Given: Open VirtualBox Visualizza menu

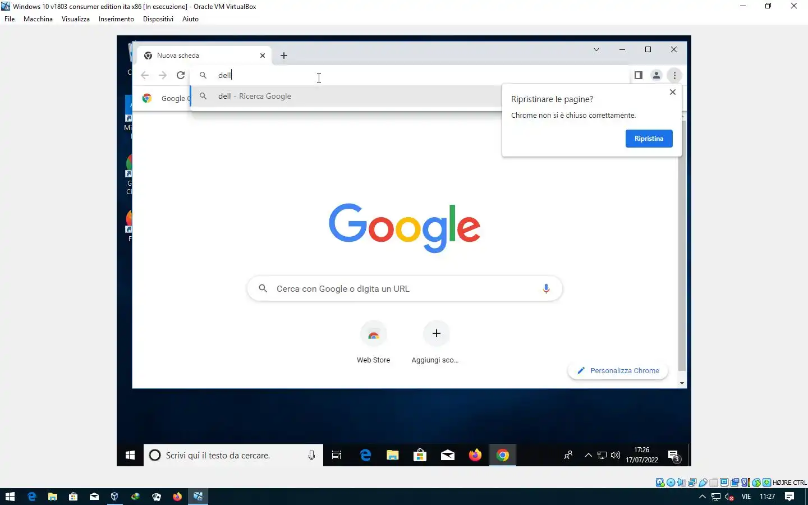Looking at the screenshot, I should pos(76,19).
